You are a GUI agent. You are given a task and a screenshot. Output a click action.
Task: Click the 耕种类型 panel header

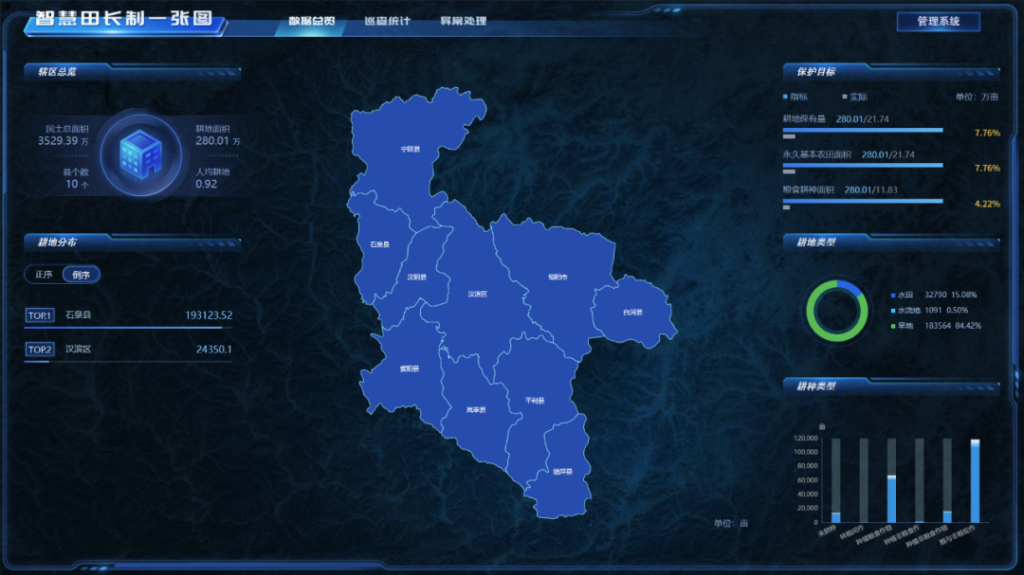point(890,386)
